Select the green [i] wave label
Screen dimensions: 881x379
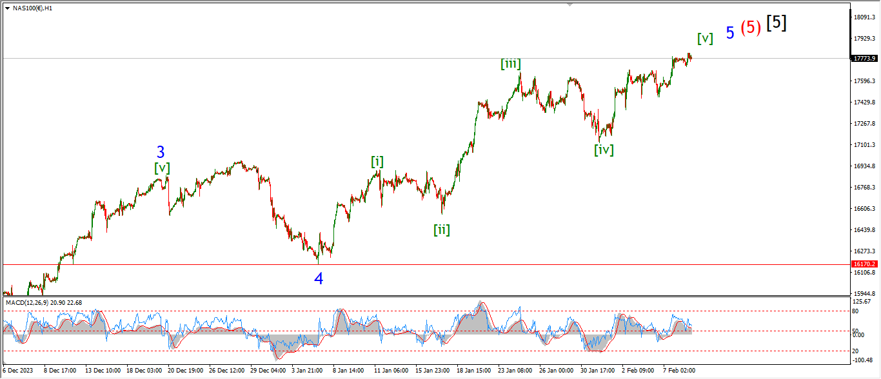tap(377, 162)
